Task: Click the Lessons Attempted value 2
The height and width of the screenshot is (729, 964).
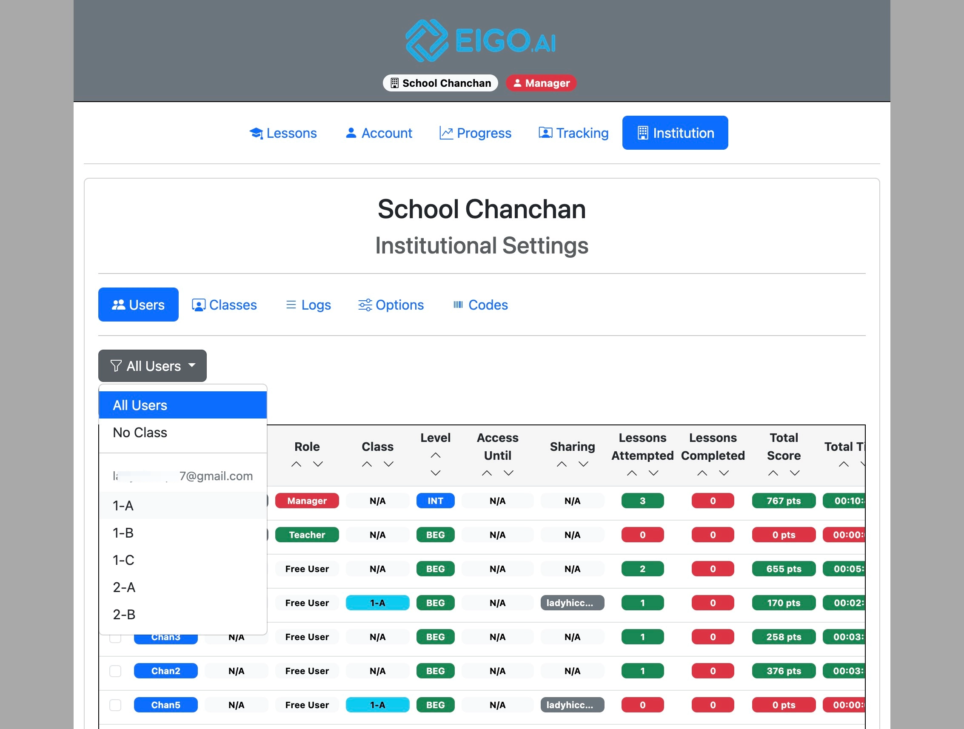Action: click(x=642, y=569)
